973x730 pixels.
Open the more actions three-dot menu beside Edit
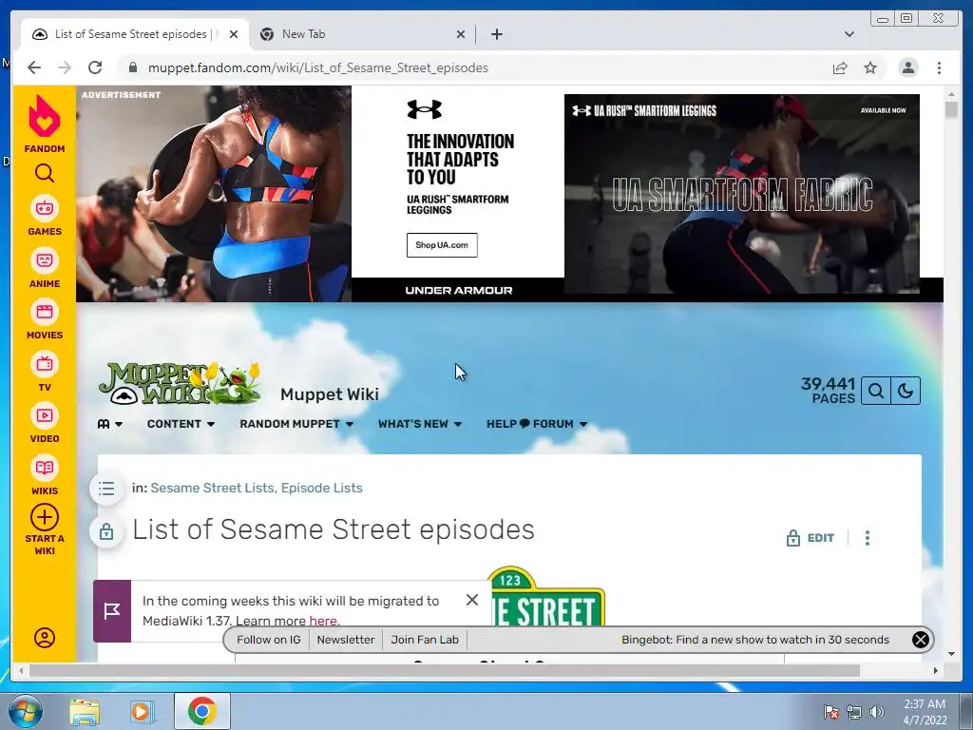pos(867,538)
